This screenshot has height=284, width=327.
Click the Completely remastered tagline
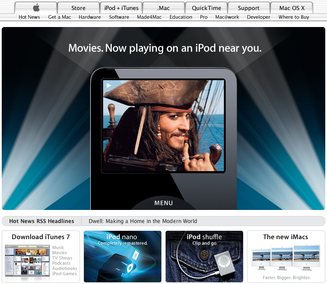(123, 243)
